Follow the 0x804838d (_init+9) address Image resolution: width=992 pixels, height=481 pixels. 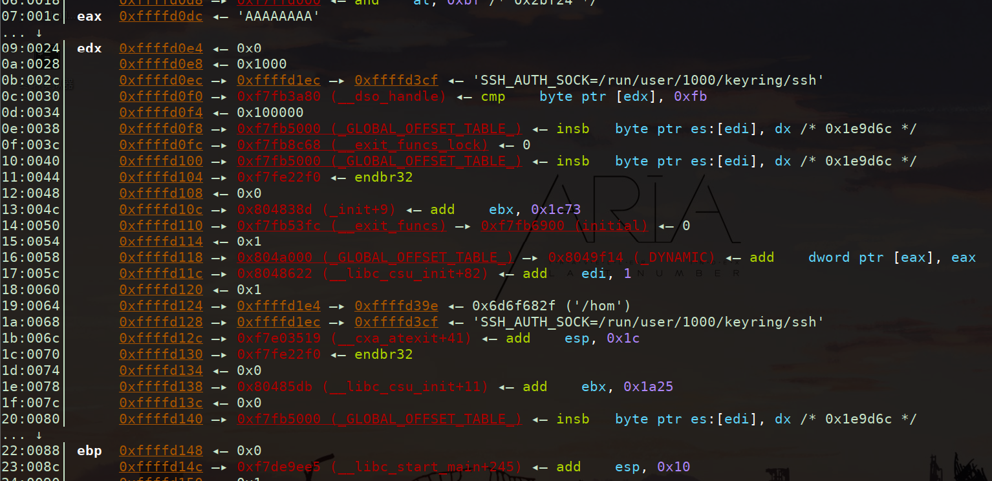click(316, 209)
